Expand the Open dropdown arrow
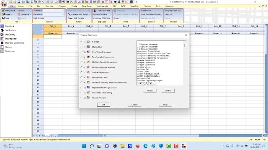 [x=11, y=15]
